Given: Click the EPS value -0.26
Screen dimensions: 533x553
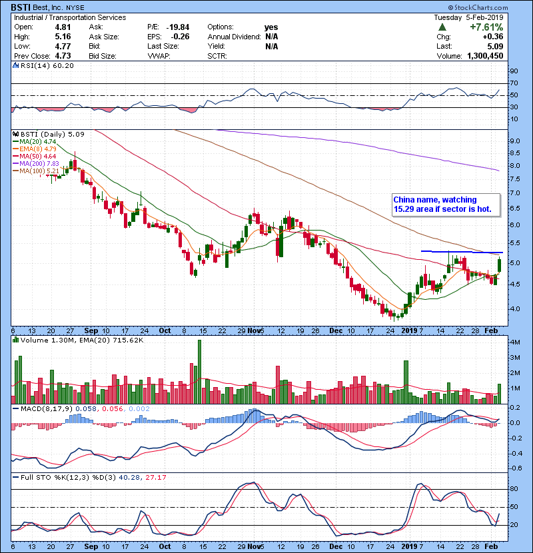Looking at the screenshot, I should pos(181,37).
